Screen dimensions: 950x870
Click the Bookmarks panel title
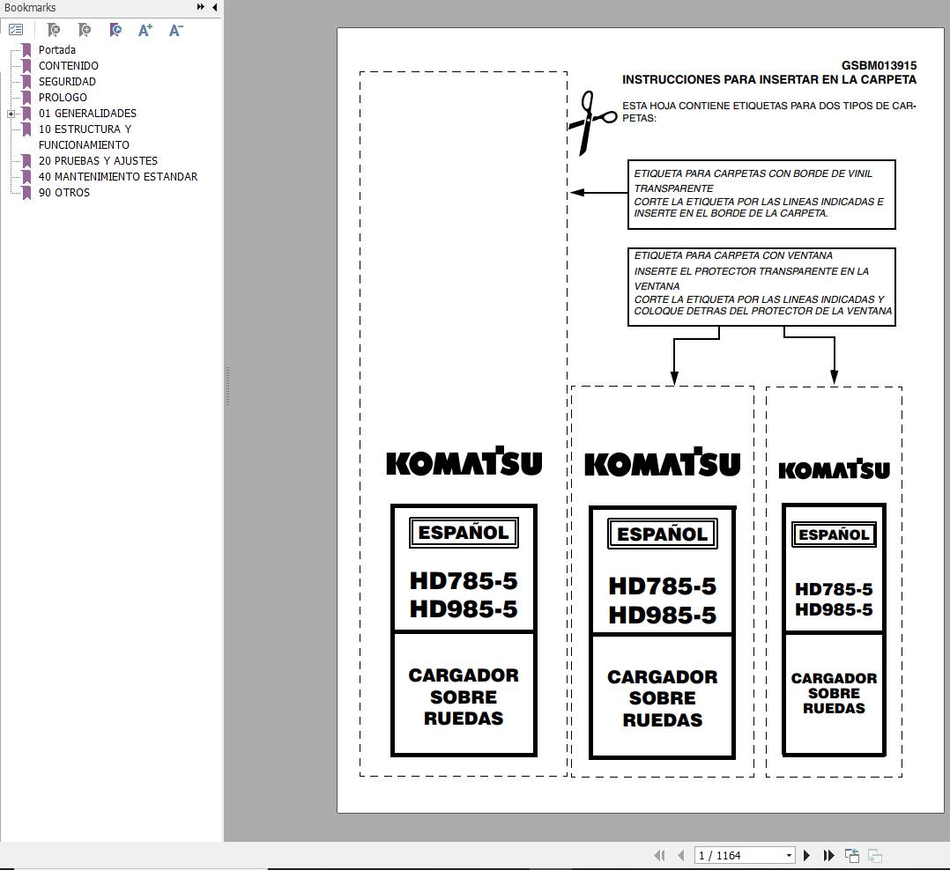30,7
